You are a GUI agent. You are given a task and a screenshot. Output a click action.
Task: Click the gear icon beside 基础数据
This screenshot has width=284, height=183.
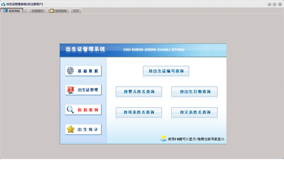pos(70,71)
